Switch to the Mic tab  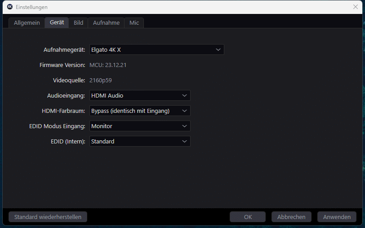(134, 22)
